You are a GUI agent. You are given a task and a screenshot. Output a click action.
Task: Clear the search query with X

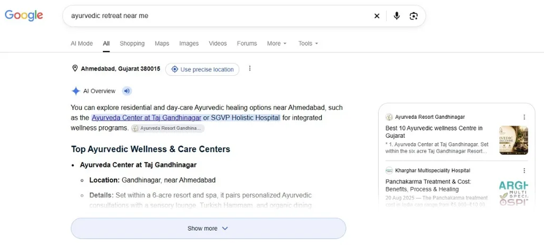click(377, 16)
